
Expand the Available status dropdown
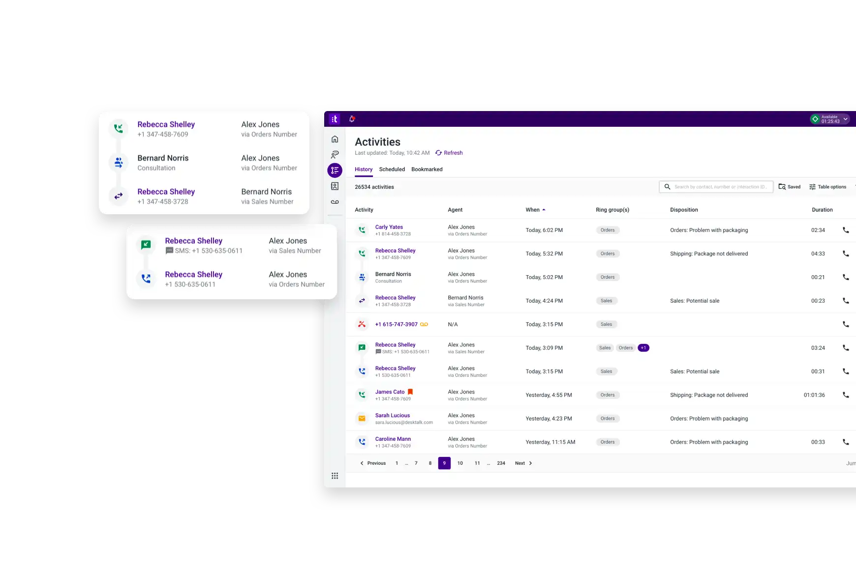pyautogui.click(x=845, y=119)
